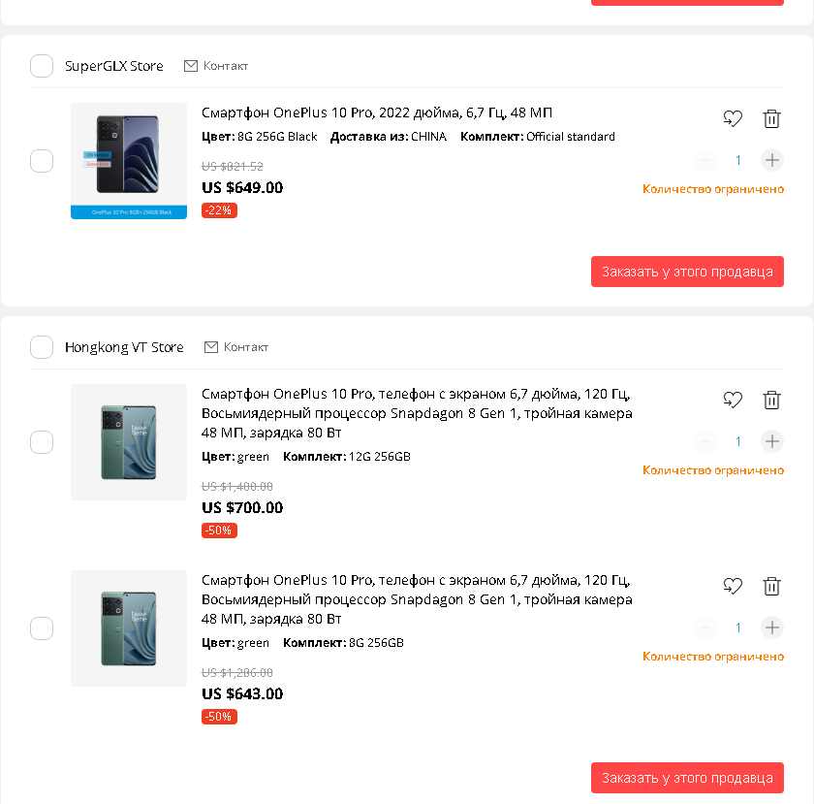Increase quantity of the $700.00 phone
Screen dimensions: 814x804
(x=771, y=441)
